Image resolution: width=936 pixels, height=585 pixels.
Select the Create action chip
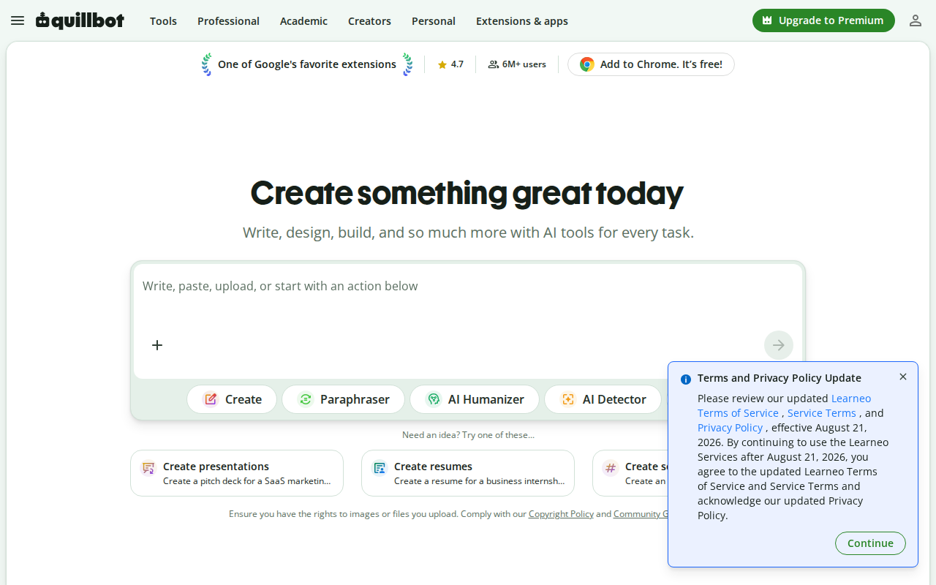pos(232,399)
